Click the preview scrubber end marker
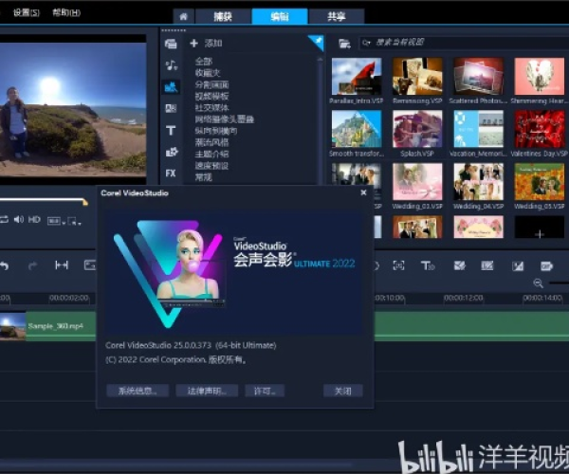 coord(85,202)
